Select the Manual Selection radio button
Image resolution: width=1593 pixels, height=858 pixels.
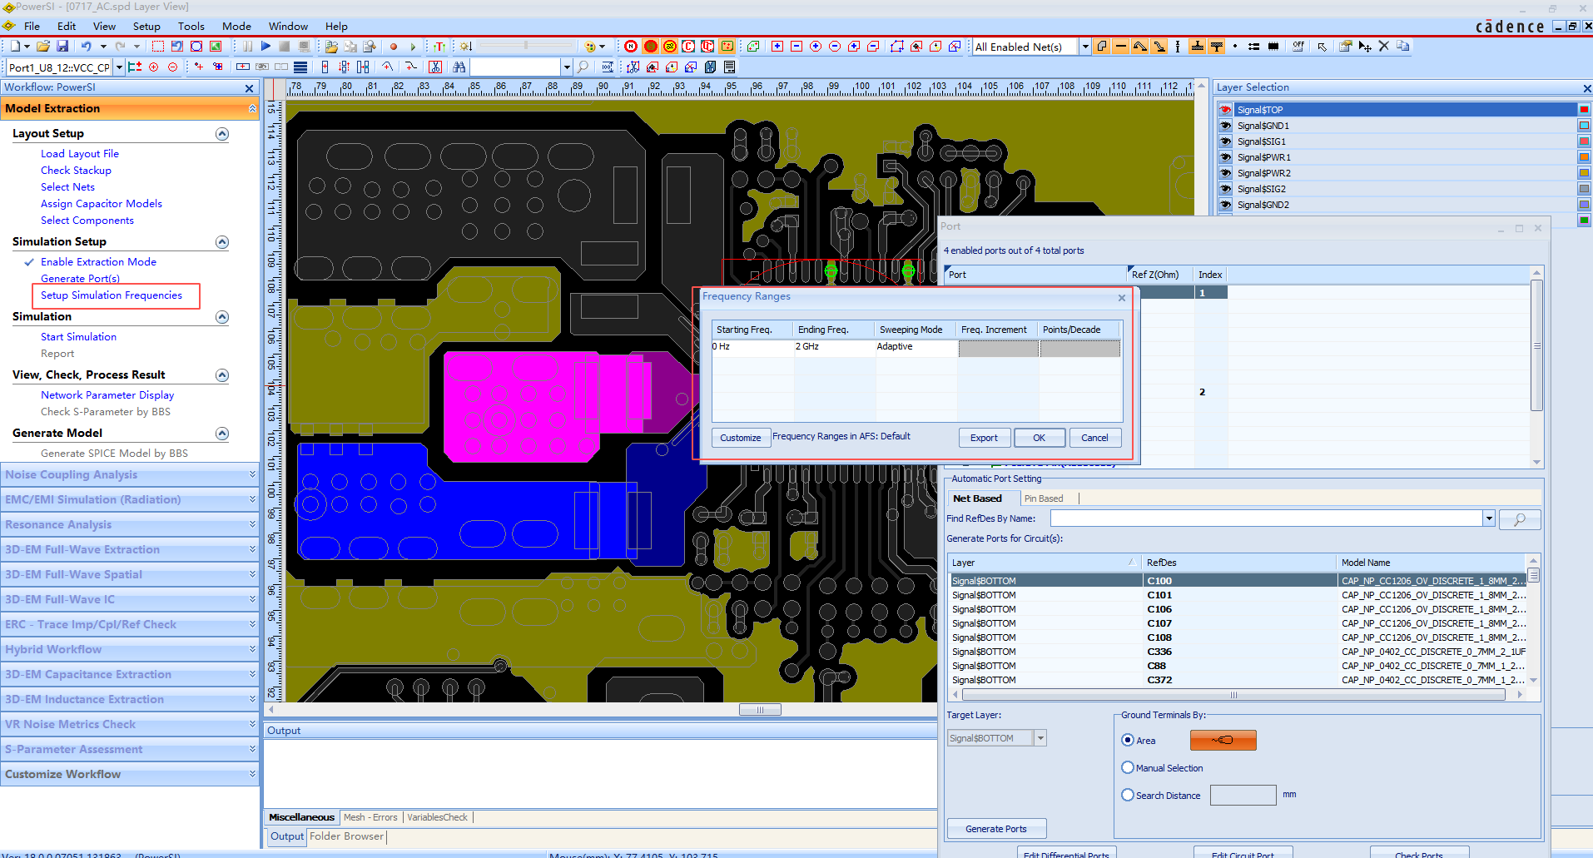click(x=1128, y=767)
